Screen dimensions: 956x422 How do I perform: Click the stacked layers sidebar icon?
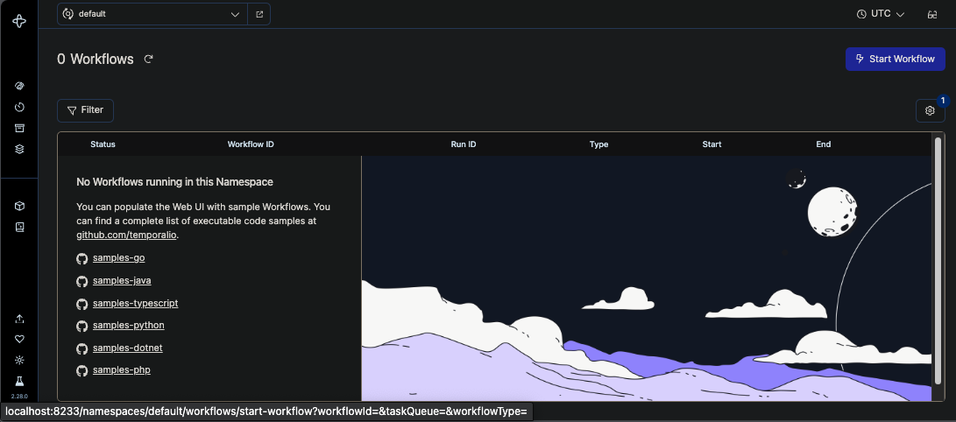tap(19, 149)
